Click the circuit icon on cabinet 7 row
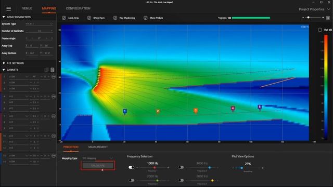This screenshot has width=333, height=187. [54, 116]
